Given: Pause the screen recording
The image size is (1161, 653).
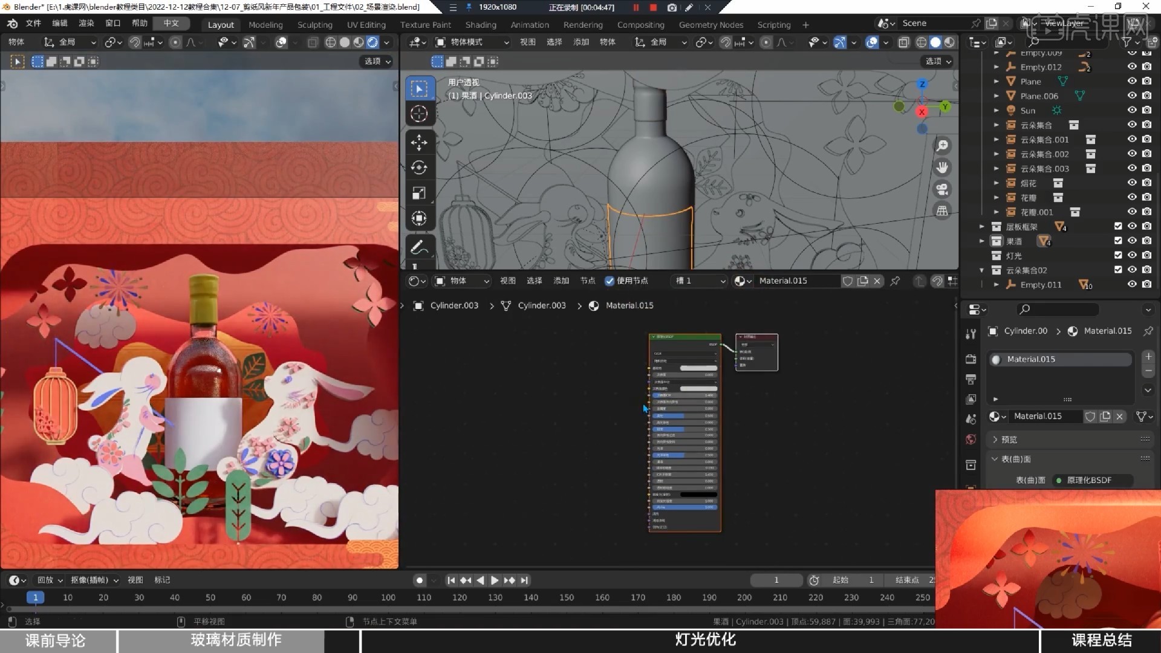Looking at the screenshot, I should coord(636,7).
